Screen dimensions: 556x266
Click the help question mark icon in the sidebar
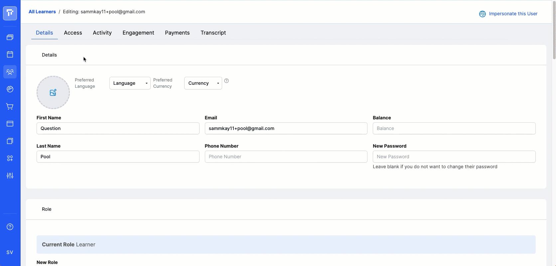tap(10, 227)
